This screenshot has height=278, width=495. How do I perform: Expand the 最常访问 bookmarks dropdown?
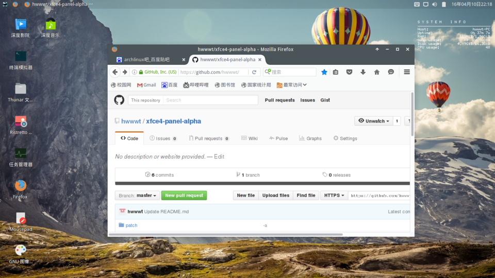292,85
